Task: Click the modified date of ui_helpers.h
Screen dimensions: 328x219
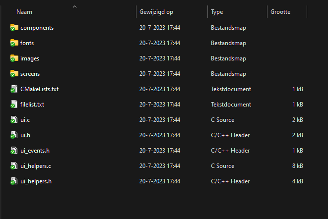Action: coord(160,181)
